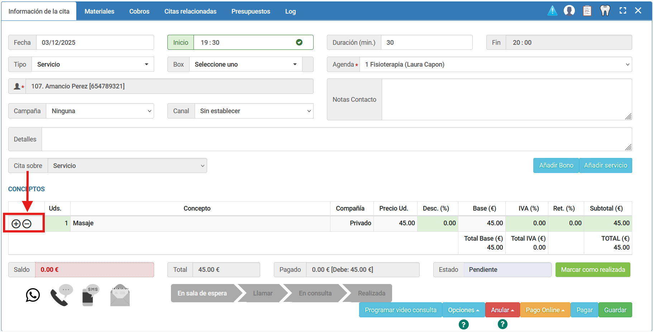The image size is (653, 332).
Task: Add a concept row with plus icon
Action: [x=16, y=224]
